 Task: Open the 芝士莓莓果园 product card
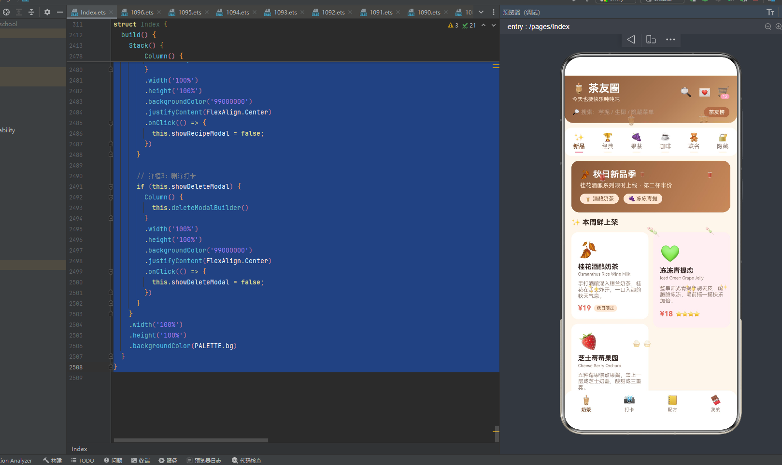tap(610, 358)
